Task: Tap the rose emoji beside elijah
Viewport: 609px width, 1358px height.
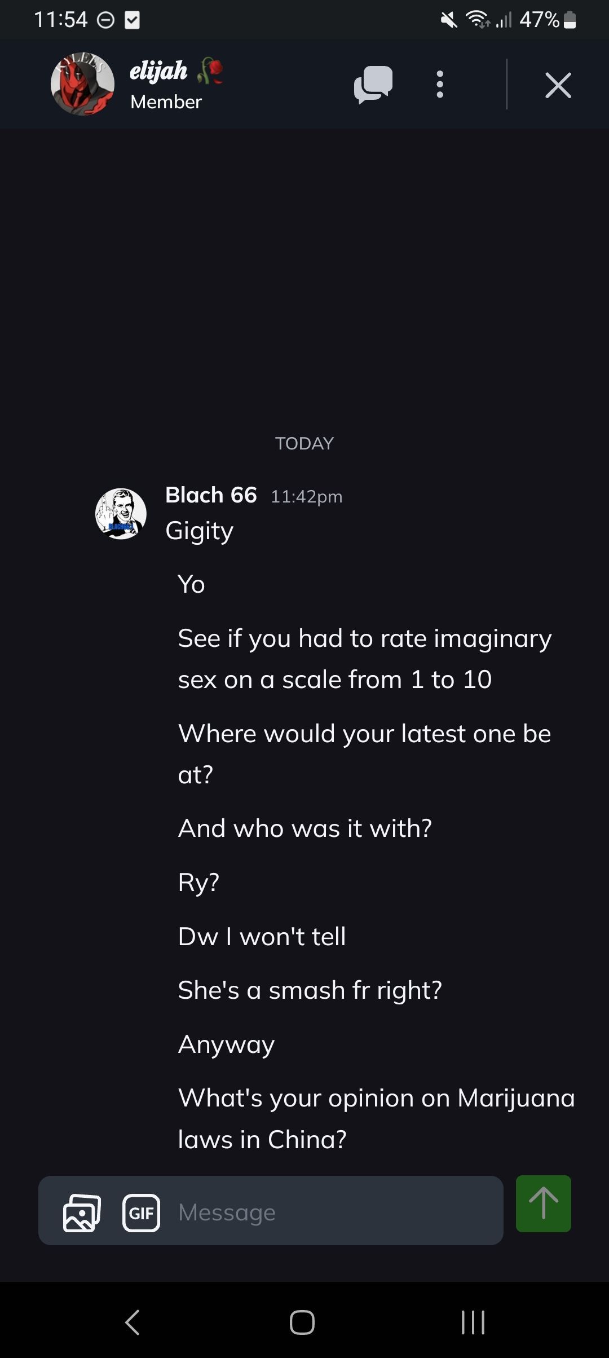Action: pos(210,70)
